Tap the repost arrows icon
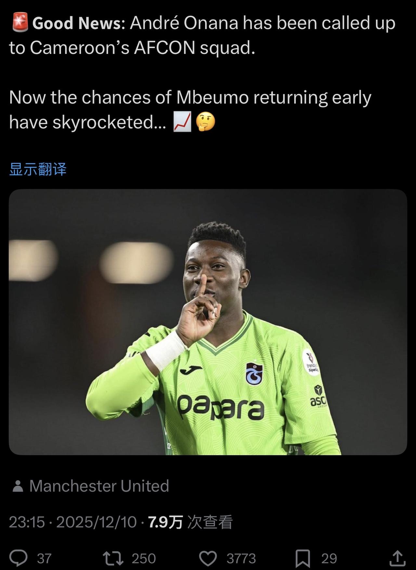The height and width of the screenshot is (570, 416). pos(113,558)
